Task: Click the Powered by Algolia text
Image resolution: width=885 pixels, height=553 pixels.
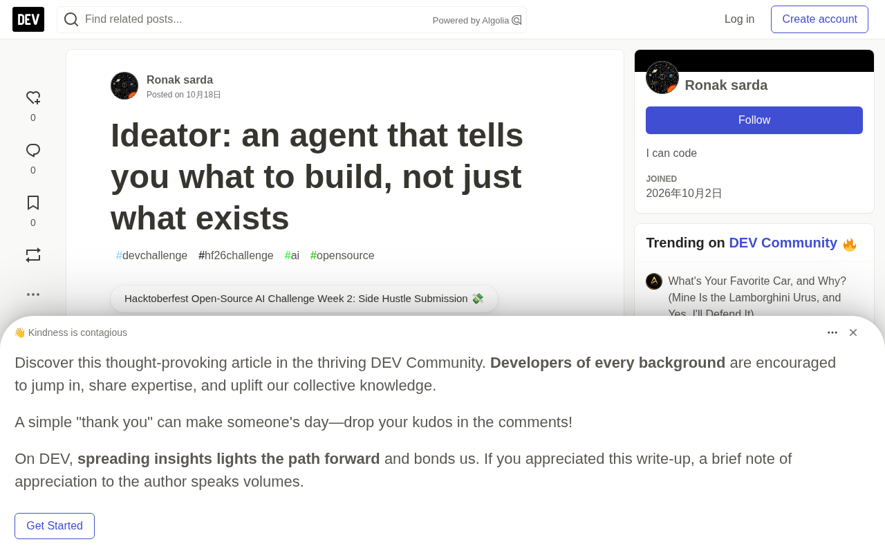Action: click(x=471, y=21)
